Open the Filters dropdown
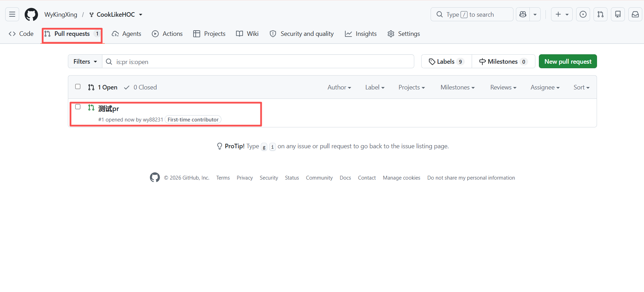The height and width of the screenshot is (292, 644). coord(85,62)
